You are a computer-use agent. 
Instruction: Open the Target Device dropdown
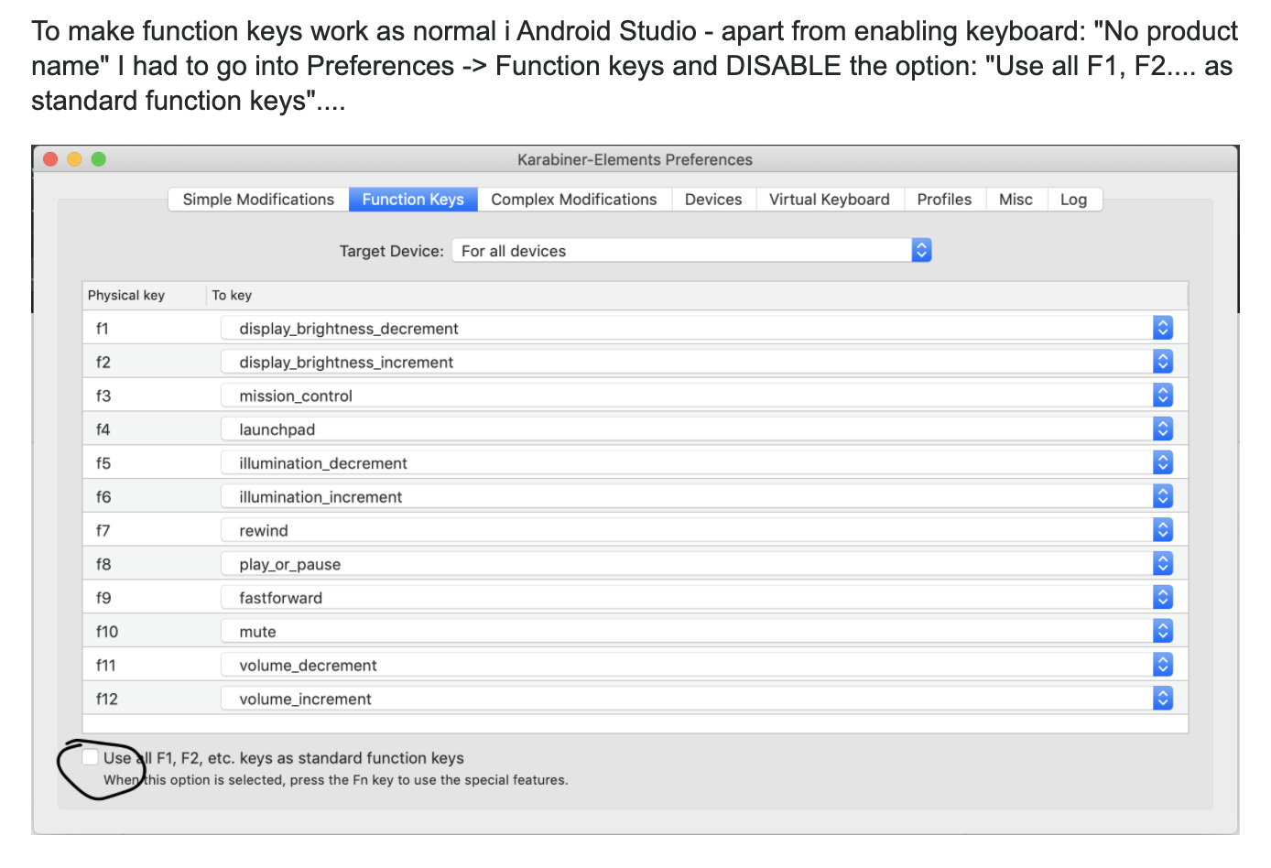(x=921, y=250)
